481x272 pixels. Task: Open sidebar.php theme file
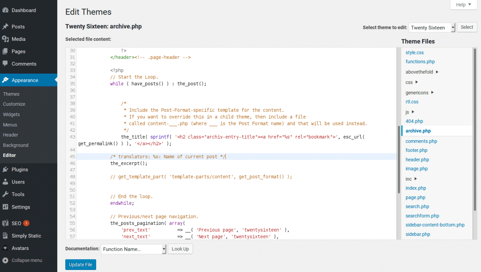[x=418, y=234]
